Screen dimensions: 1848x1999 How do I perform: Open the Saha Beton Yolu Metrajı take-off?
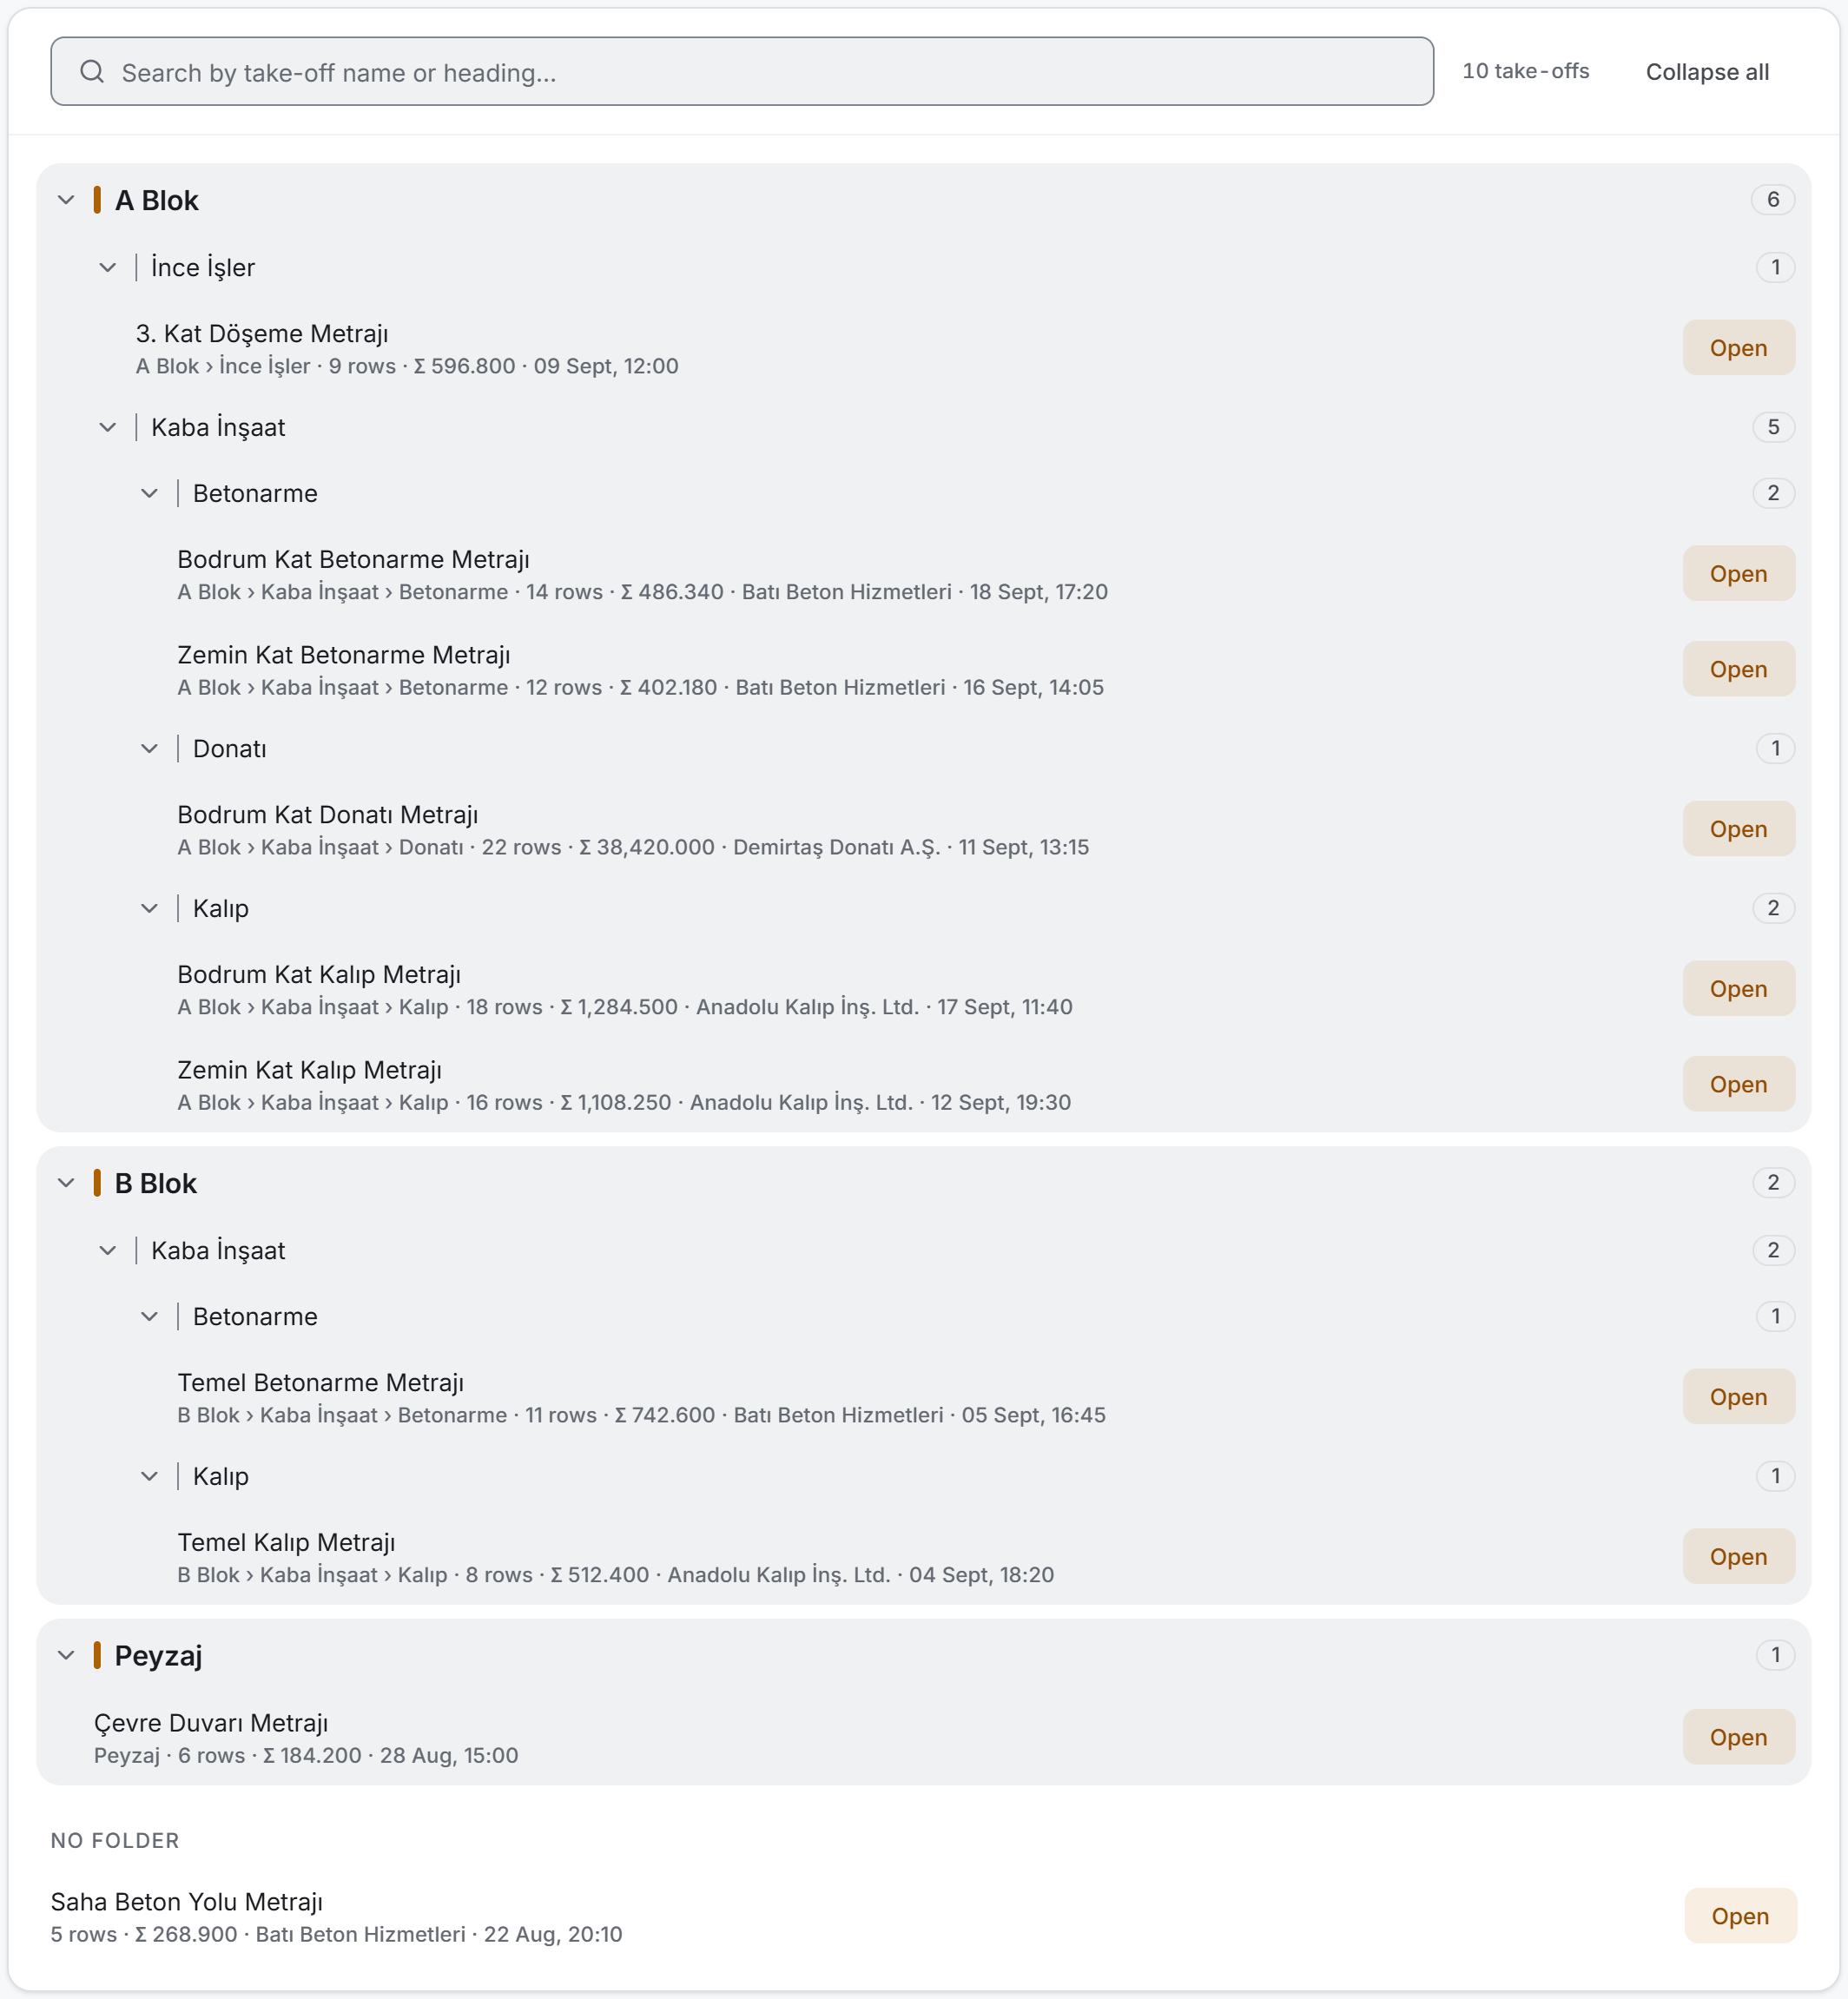1740,1916
